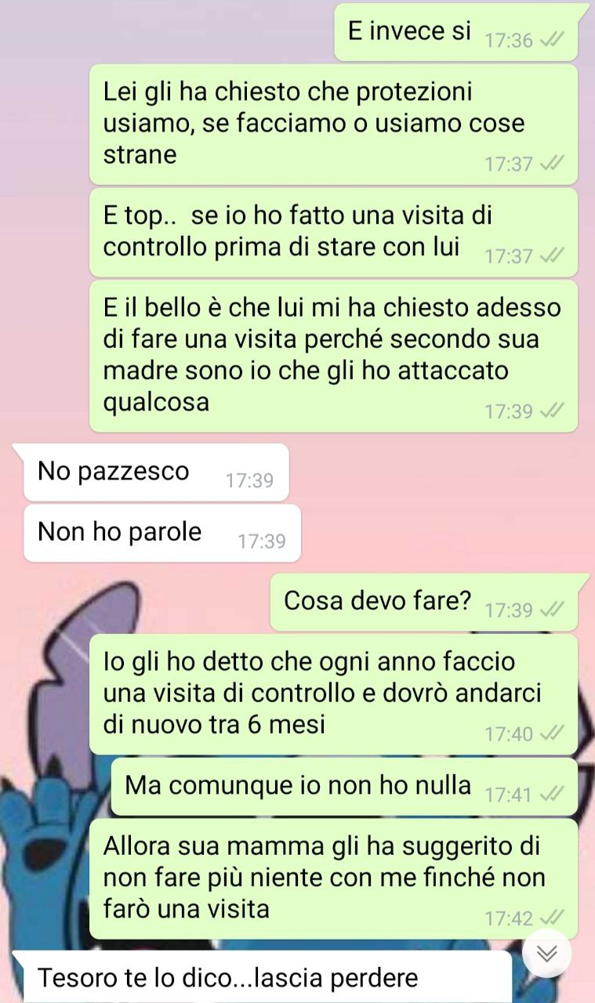Select the 'No pazzesco' received message
This screenshot has height=1003, width=595.
156,473
